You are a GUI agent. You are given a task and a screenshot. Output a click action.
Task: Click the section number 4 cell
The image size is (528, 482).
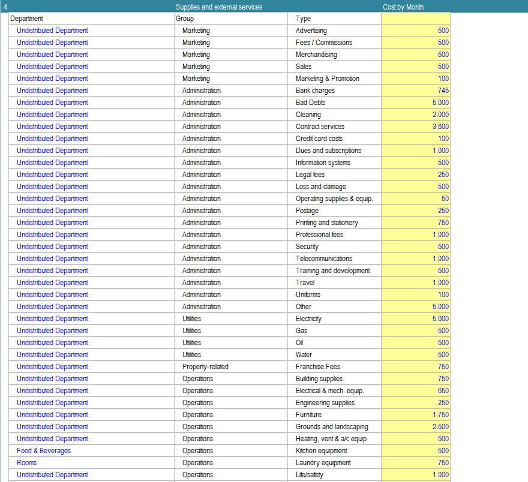click(x=5, y=7)
